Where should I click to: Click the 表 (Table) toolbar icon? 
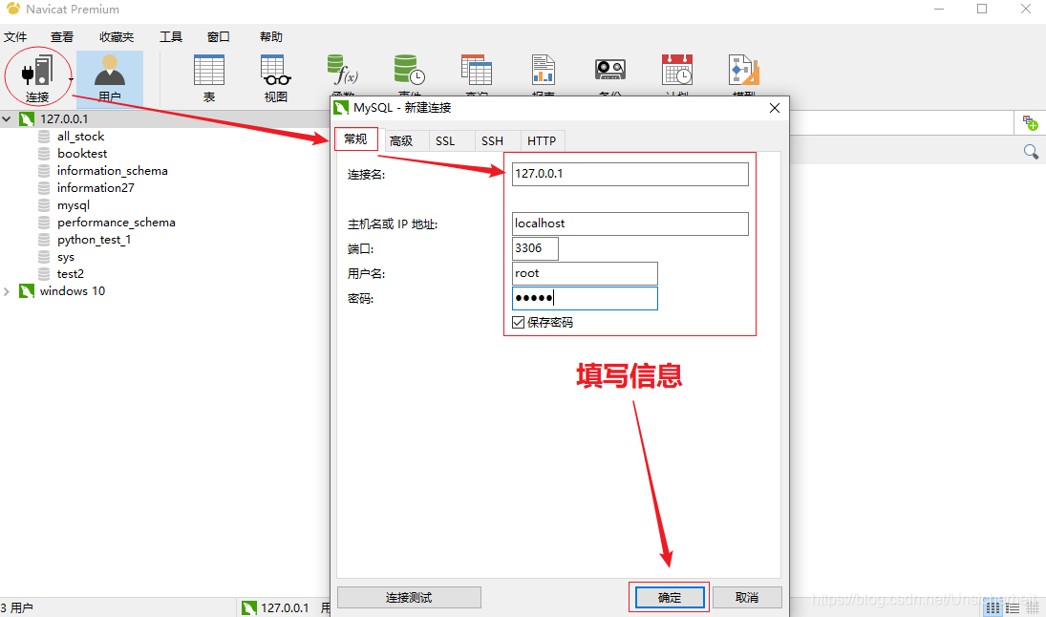[x=208, y=72]
